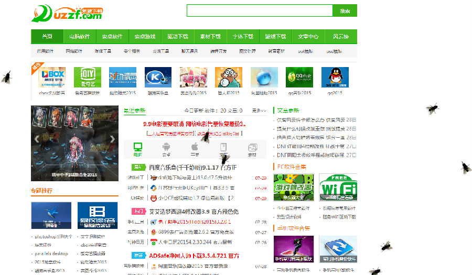Viewport: 472px width, 275px height.
Task: Click the uzzf.com site logo
Action: (67, 13)
